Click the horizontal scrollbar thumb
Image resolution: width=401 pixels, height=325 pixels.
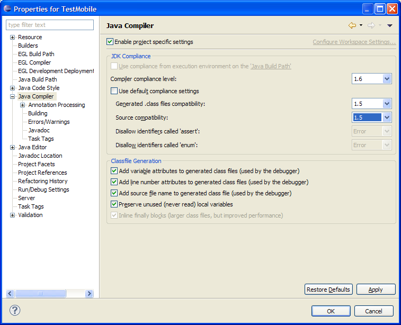(x=40, y=293)
